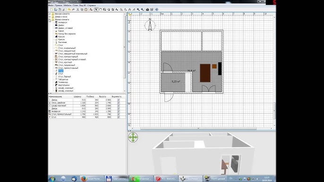Screen dimensions: 324x182
Task: Select Камин in the catalog tree
Action: 61,31
